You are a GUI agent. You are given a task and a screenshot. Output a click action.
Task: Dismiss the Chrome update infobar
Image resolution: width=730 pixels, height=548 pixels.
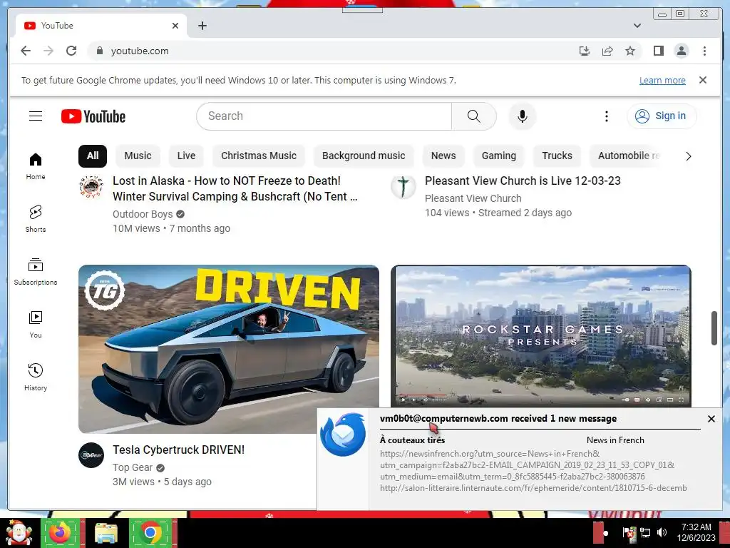[702, 80]
